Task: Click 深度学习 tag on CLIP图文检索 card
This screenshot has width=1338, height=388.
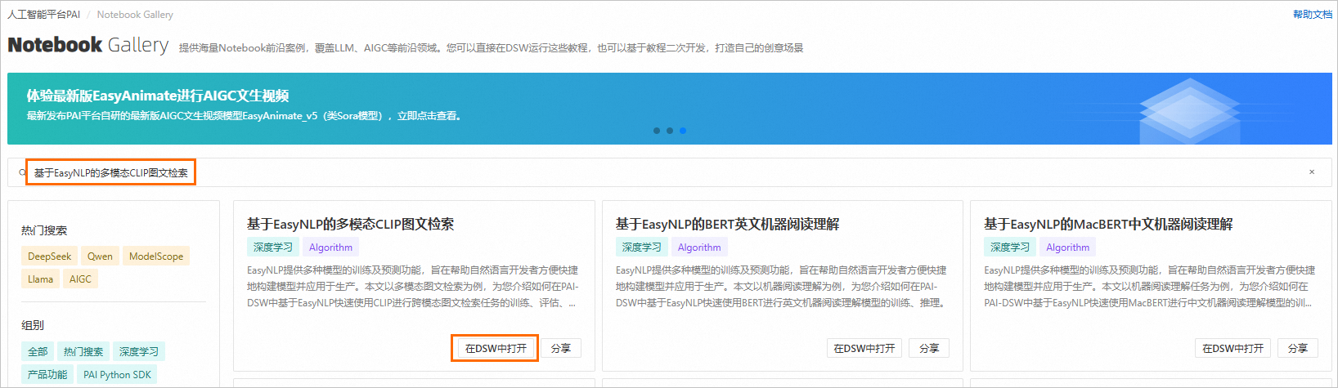Action: pyautogui.click(x=273, y=247)
